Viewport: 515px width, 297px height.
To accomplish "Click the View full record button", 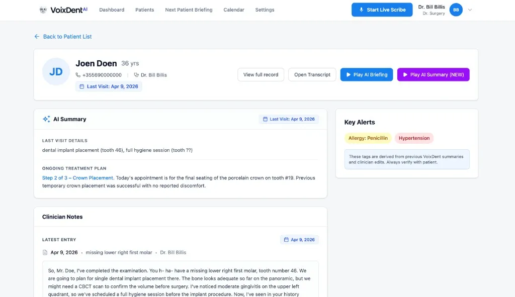I will 261,74.
